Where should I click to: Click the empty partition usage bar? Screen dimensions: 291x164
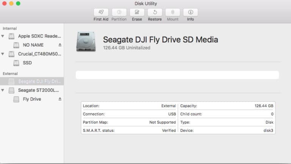[x=177, y=75]
